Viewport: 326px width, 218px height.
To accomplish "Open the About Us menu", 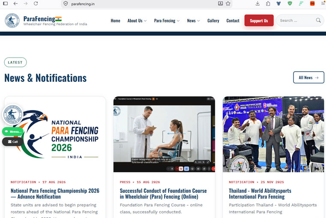I will click(x=135, y=21).
